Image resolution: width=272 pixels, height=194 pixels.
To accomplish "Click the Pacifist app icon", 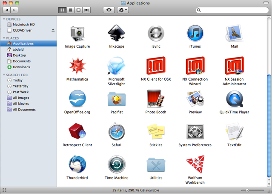I will (117, 99).
